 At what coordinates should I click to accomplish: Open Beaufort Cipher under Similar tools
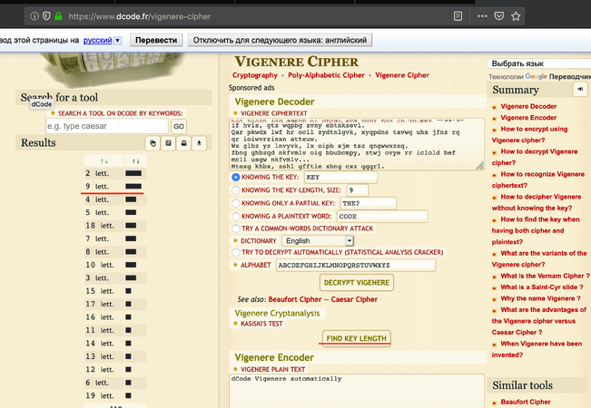coord(526,402)
